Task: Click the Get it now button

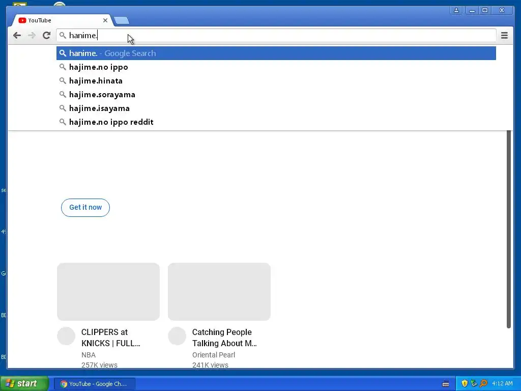Action: point(85,208)
